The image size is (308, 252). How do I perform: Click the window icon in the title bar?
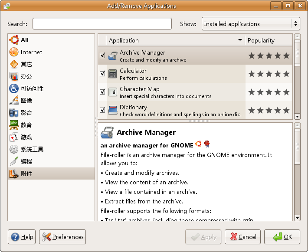[x=7, y=6]
